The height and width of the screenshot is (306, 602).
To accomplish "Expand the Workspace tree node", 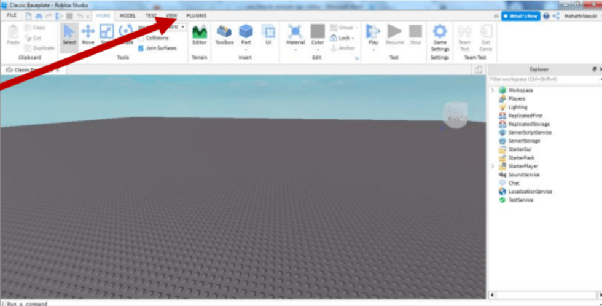I will [493, 90].
